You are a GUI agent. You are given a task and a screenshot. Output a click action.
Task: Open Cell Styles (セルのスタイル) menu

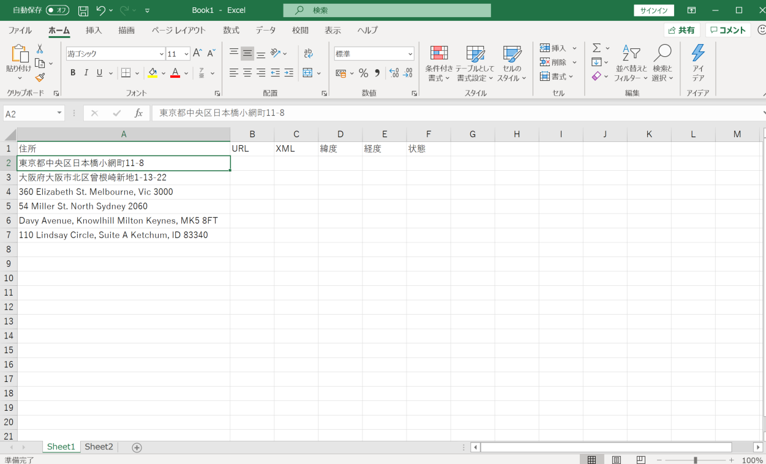[512, 64]
